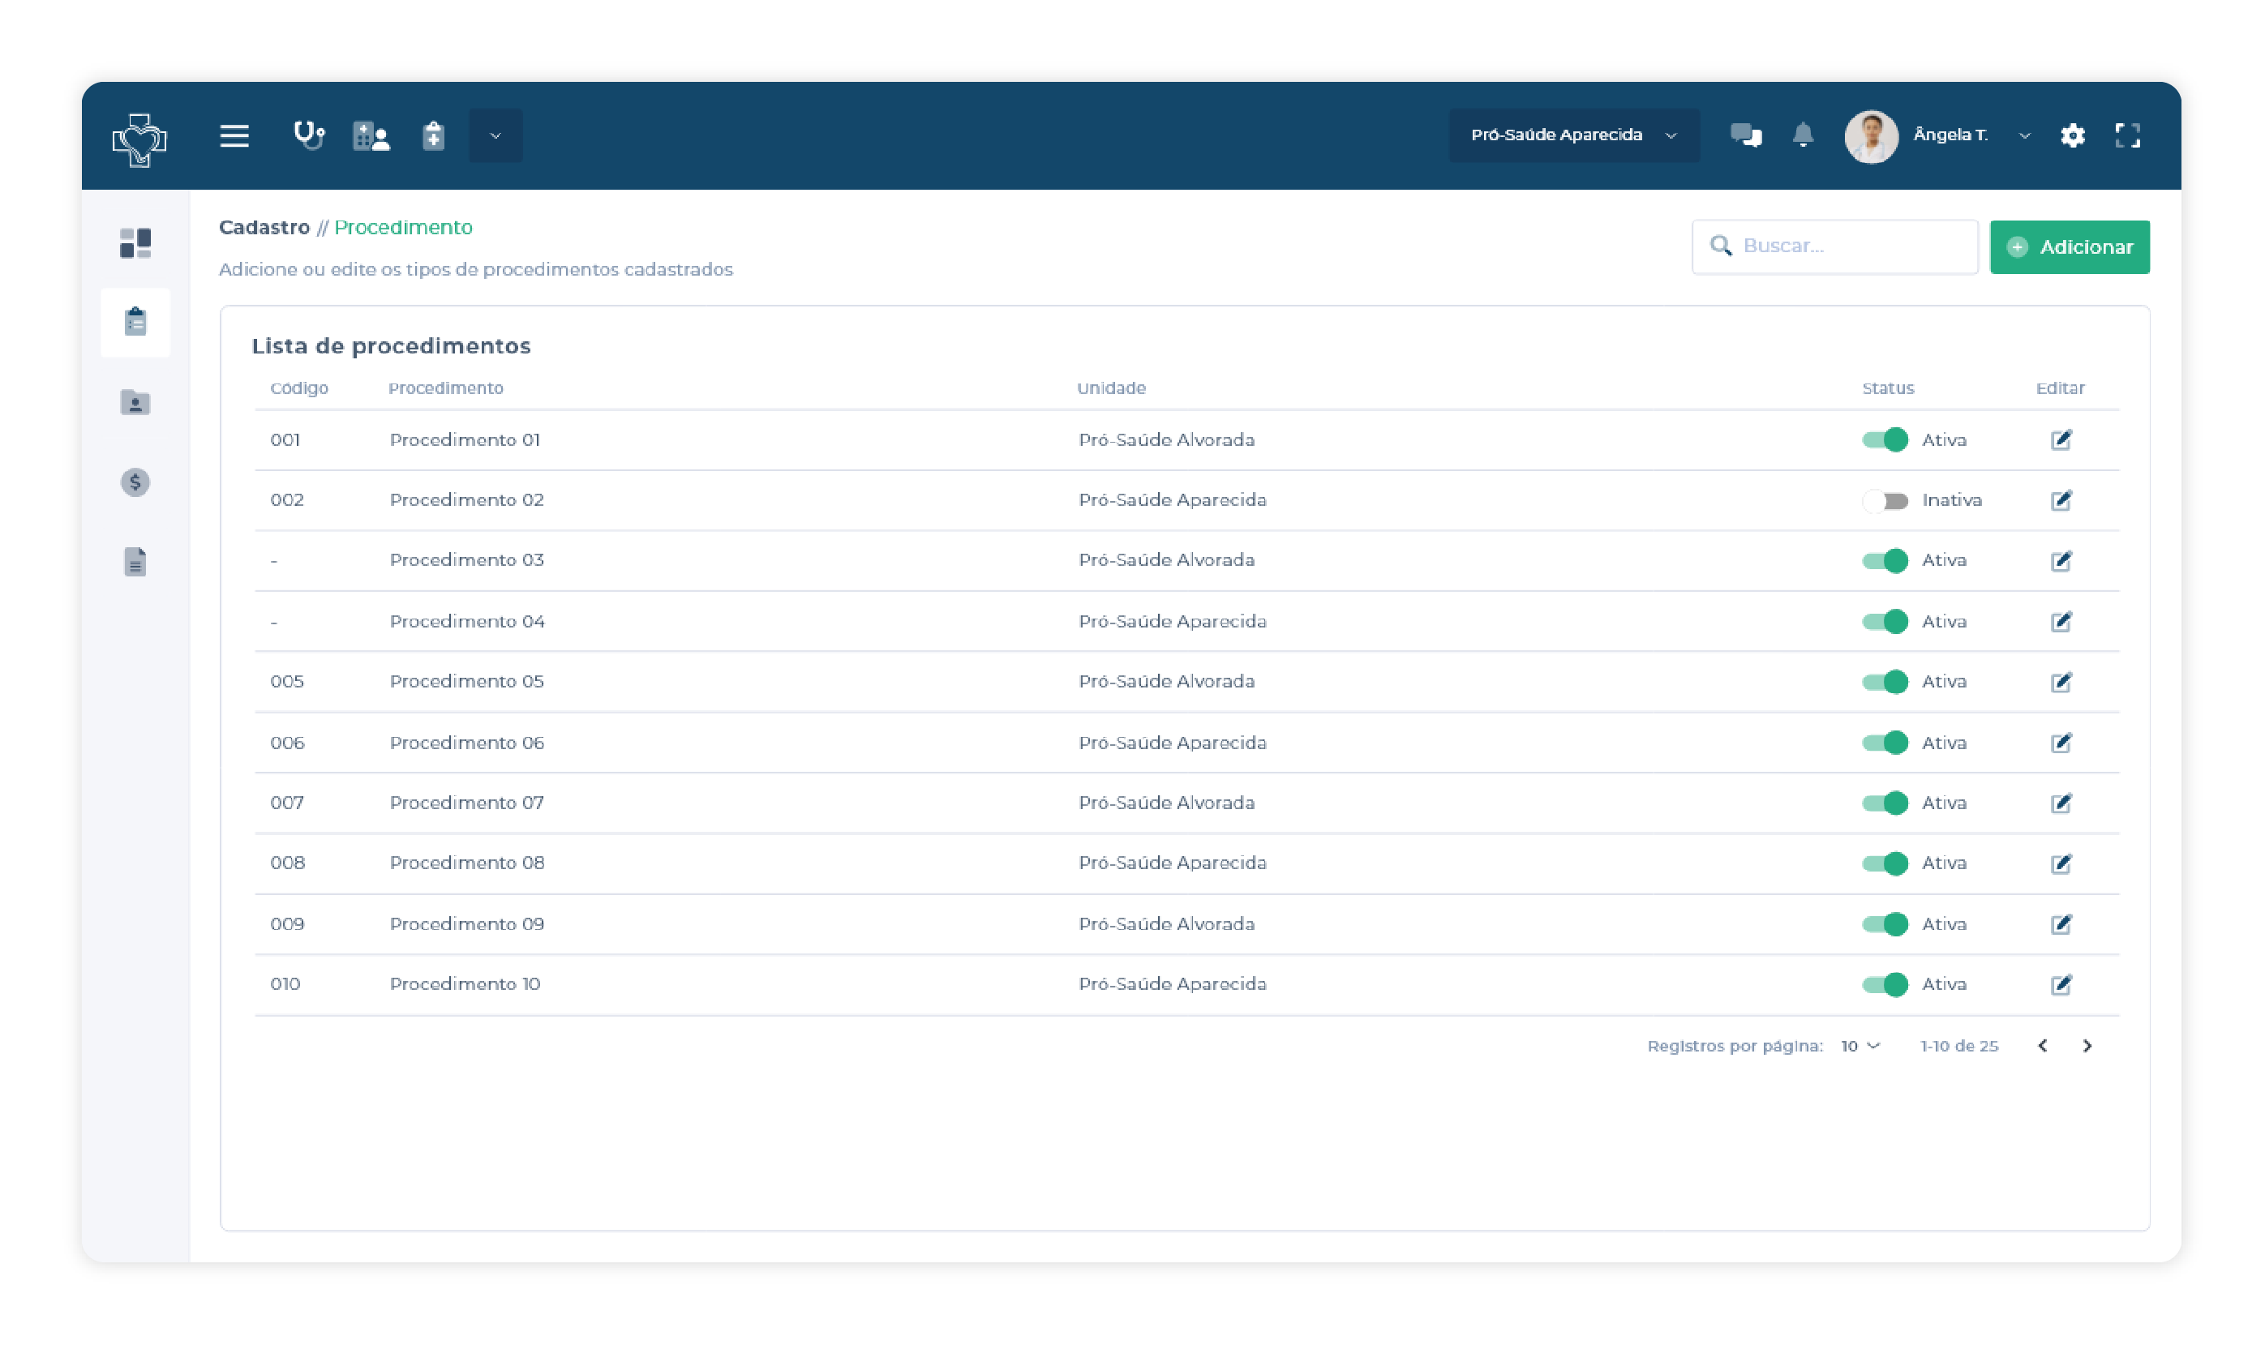Toggle status of Procedimento 01

(x=1885, y=439)
